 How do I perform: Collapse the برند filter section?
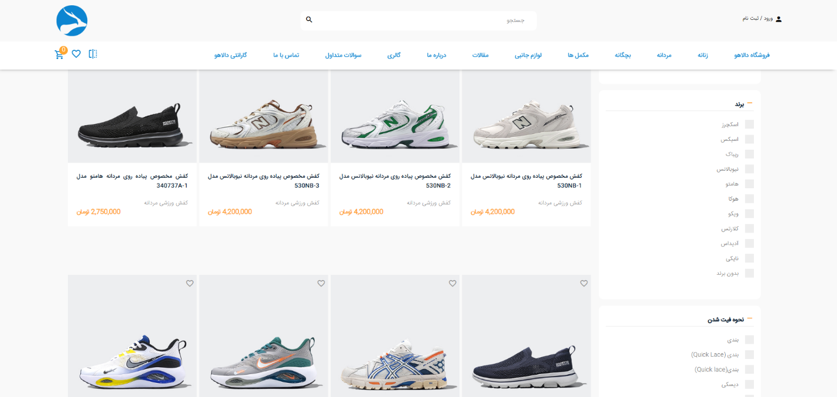click(x=750, y=103)
